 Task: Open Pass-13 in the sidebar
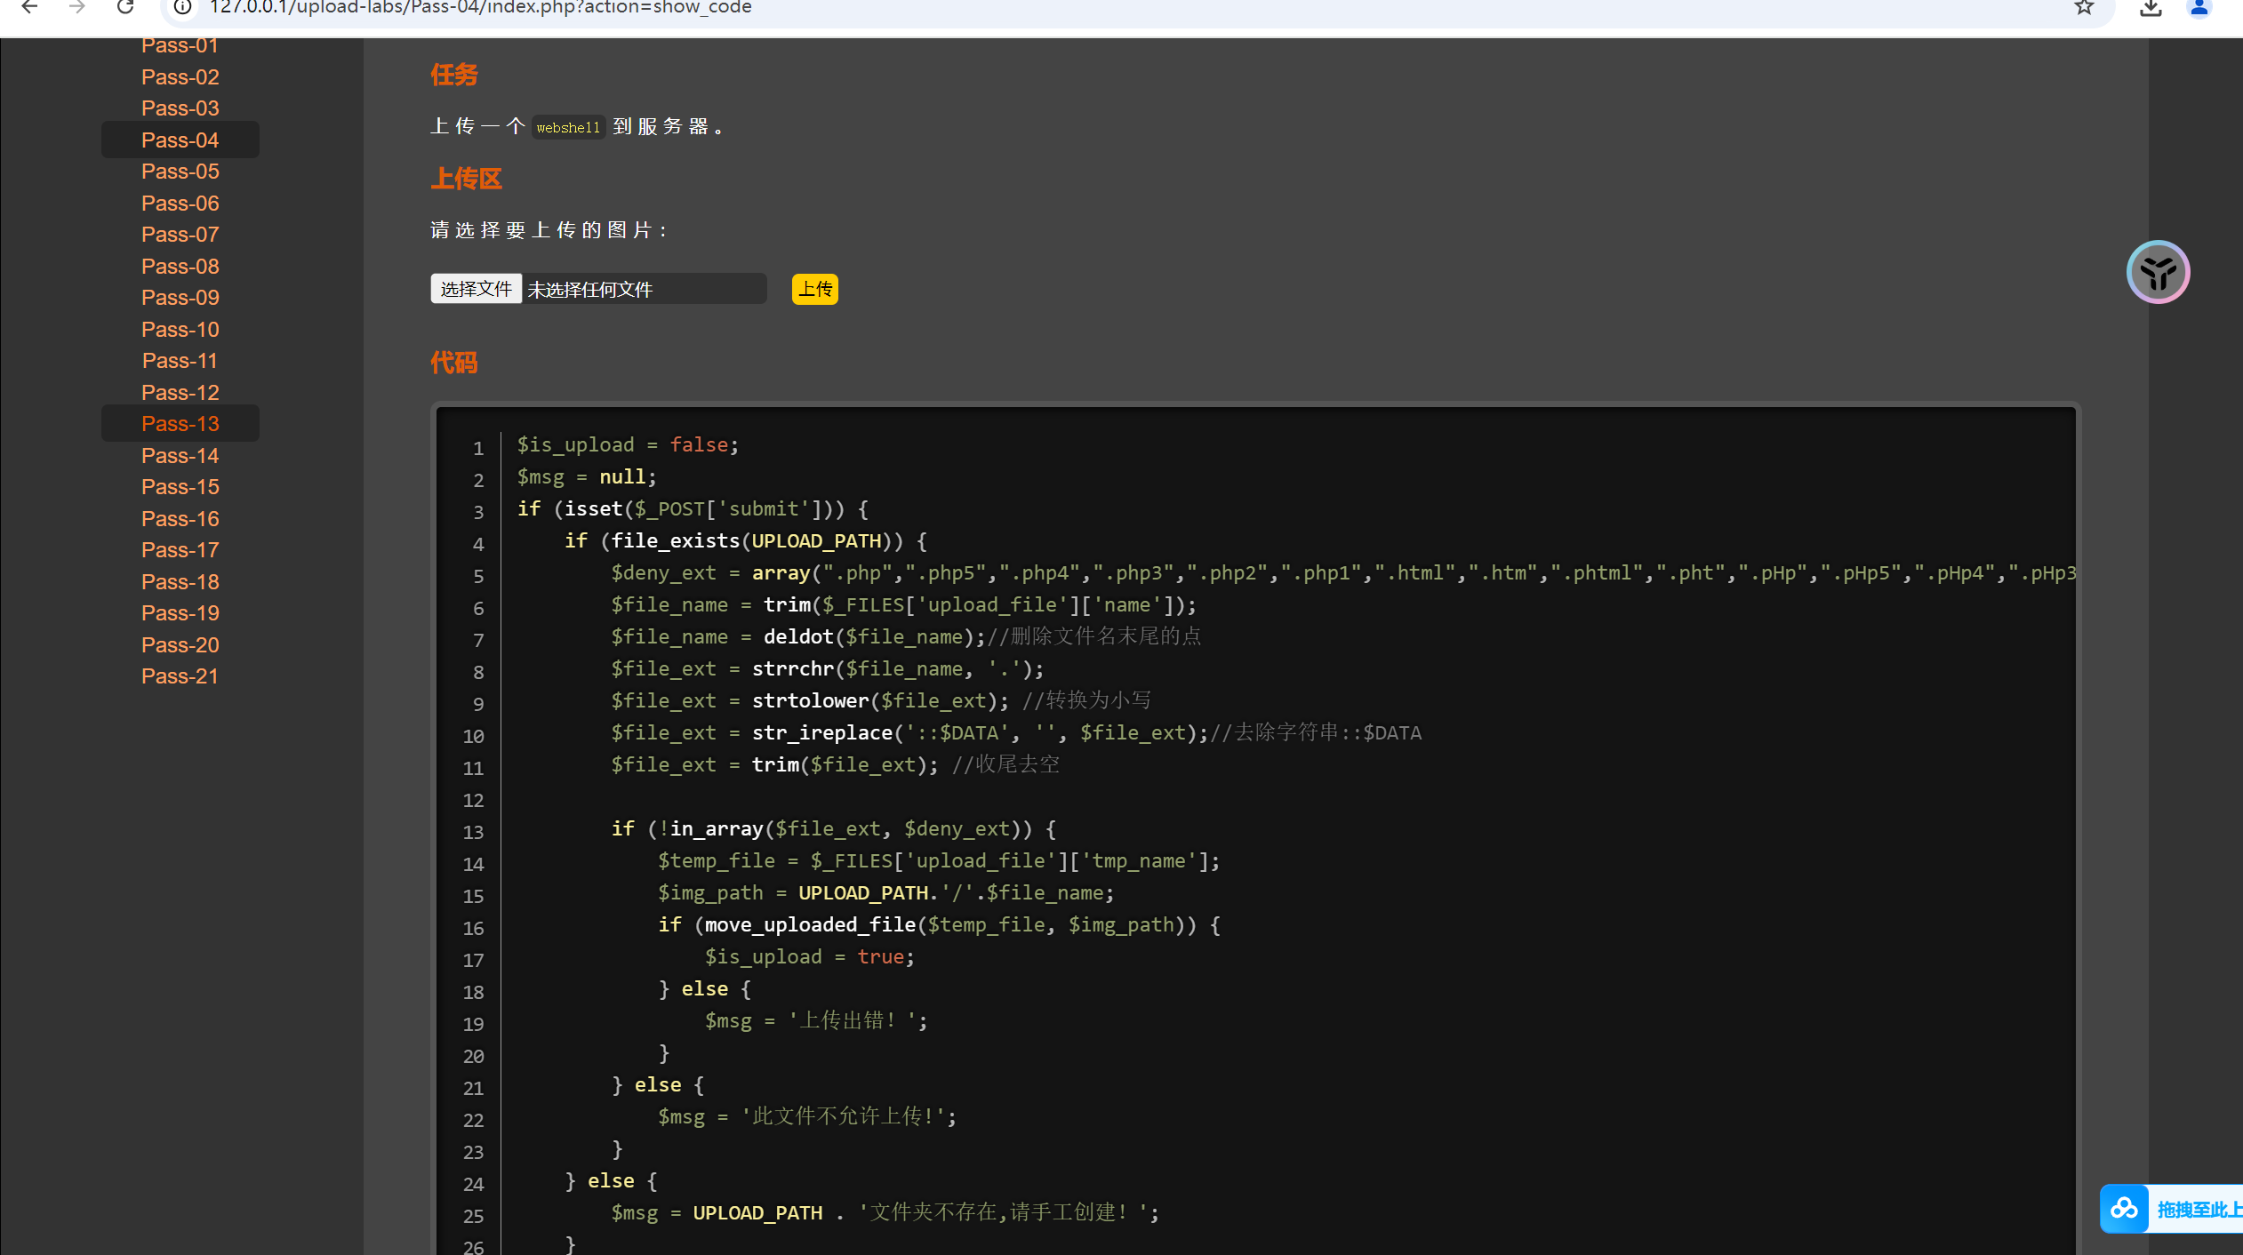tap(180, 424)
